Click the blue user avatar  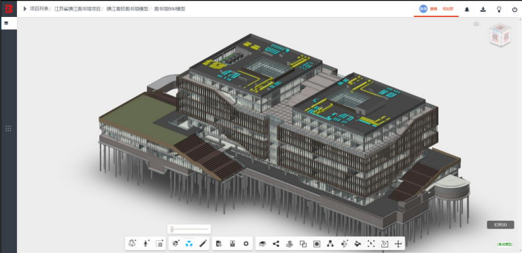[x=423, y=9]
